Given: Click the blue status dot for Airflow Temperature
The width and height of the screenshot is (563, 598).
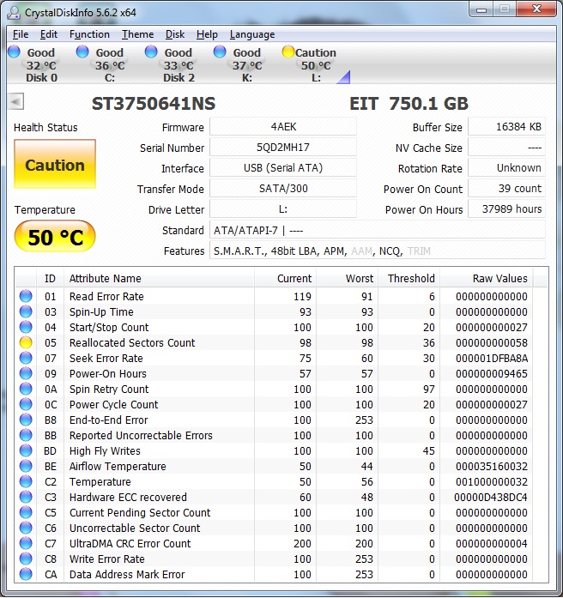Looking at the screenshot, I should click(26, 466).
